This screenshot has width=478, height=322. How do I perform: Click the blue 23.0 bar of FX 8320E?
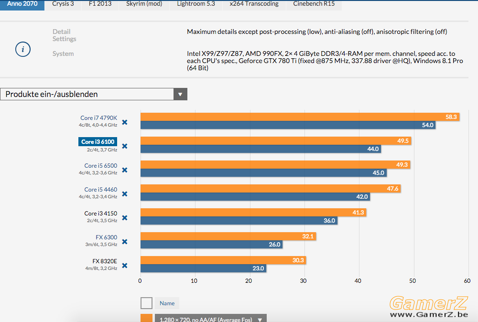[x=203, y=268]
